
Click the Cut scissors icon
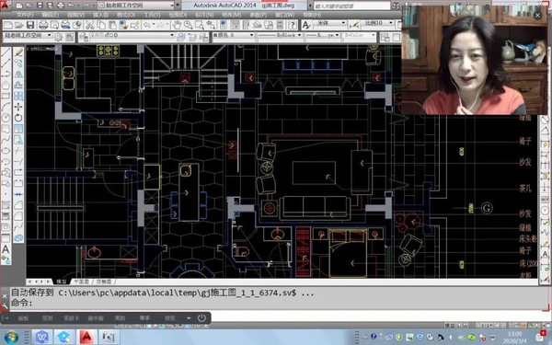pos(90,25)
